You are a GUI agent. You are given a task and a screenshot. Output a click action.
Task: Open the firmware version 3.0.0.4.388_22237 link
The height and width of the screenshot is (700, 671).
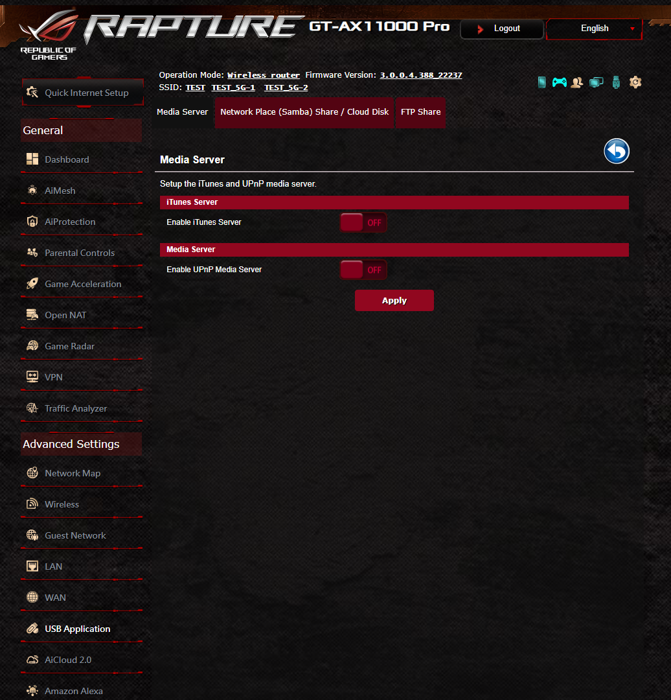421,75
